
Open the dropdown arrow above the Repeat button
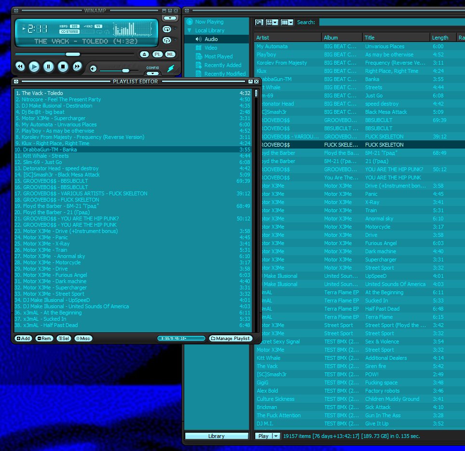click(170, 18)
